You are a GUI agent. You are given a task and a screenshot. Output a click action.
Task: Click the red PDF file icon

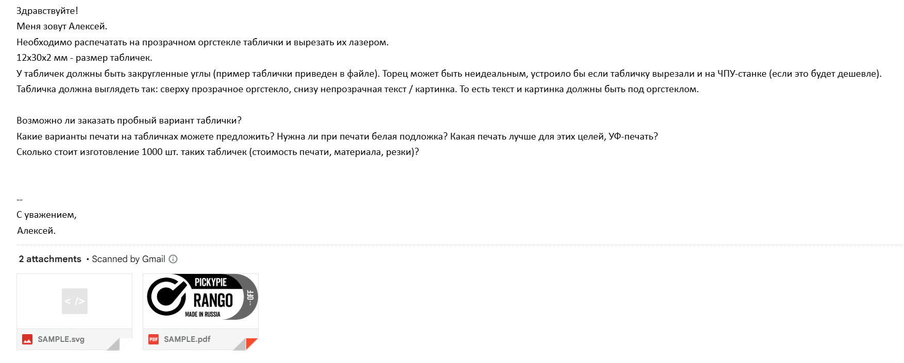pos(153,339)
